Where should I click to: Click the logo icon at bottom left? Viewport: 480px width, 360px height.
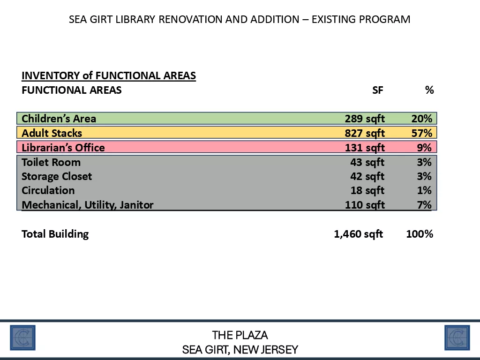point(22,337)
